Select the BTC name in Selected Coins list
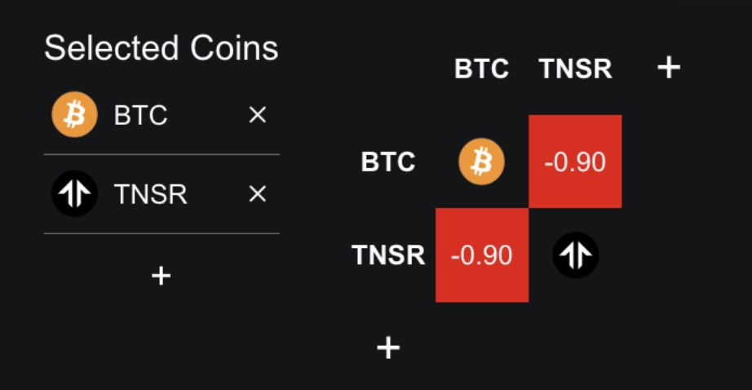 click(x=141, y=116)
